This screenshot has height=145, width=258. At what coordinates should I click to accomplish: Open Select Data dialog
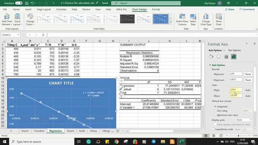[x=193, y=19]
